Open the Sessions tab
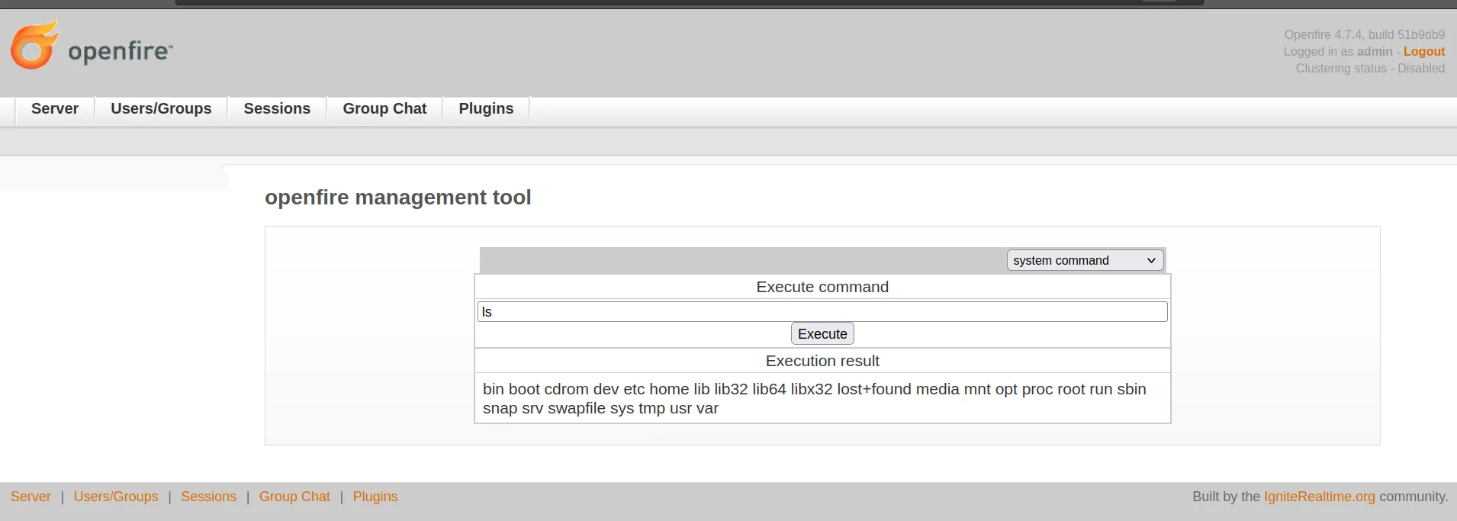This screenshot has height=521, width=1457. pos(277,108)
